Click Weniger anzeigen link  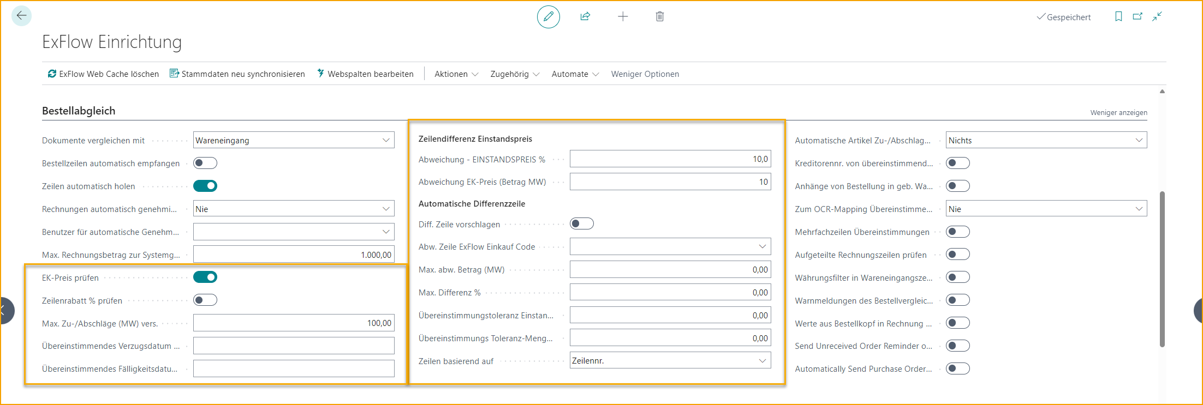1118,112
